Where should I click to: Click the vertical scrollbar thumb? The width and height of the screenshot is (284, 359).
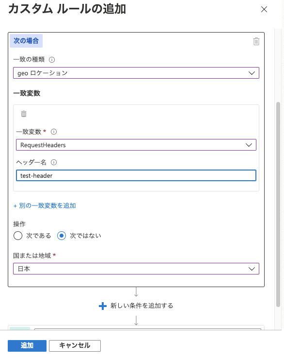pos(278,205)
